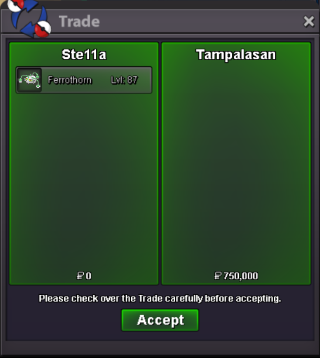Click the trade warning message text
Screen dimensions: 320x358
[160, 299]
